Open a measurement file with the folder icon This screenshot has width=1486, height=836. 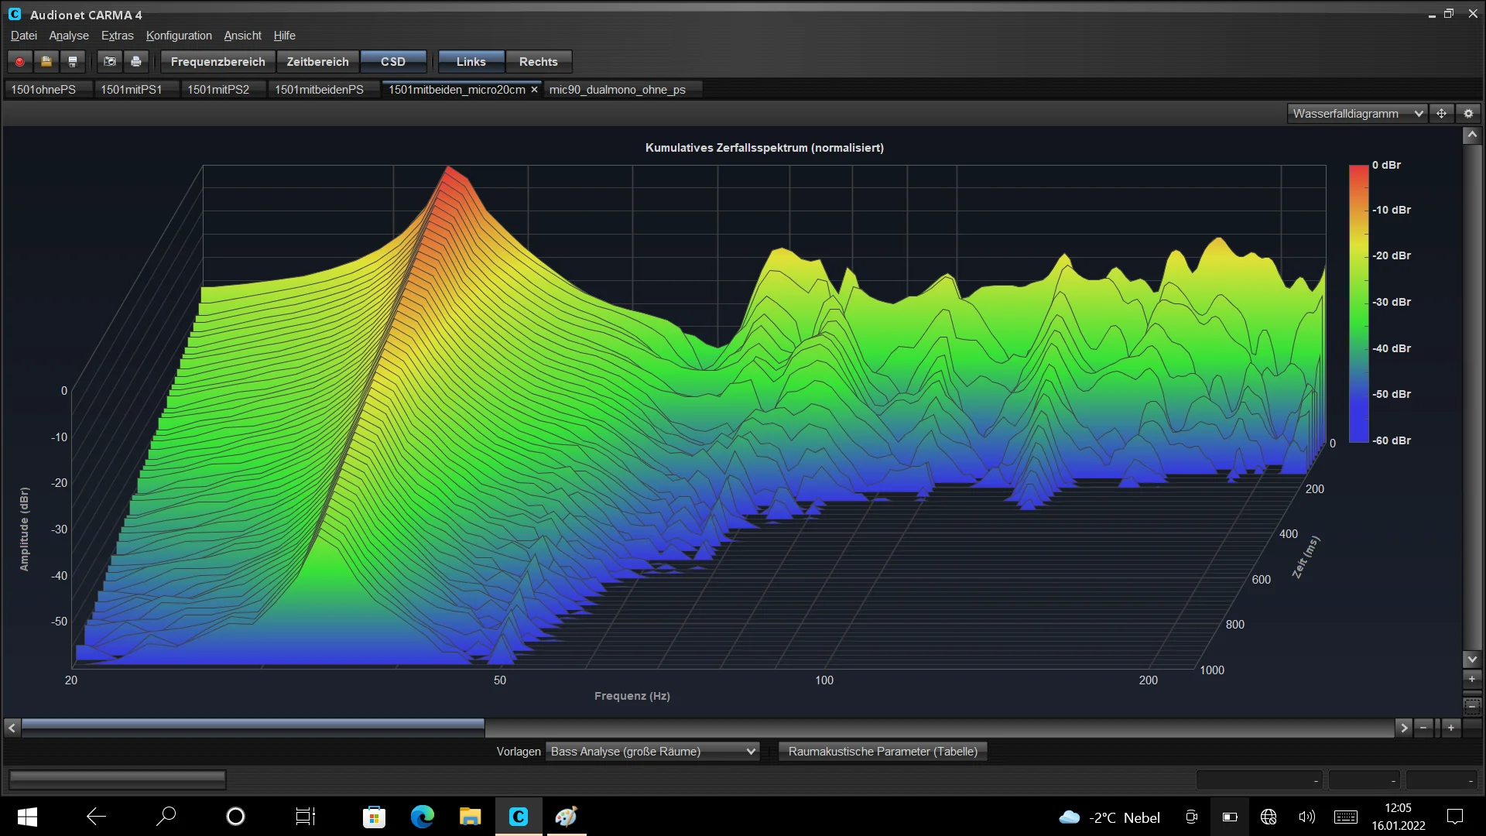(46, 62)
